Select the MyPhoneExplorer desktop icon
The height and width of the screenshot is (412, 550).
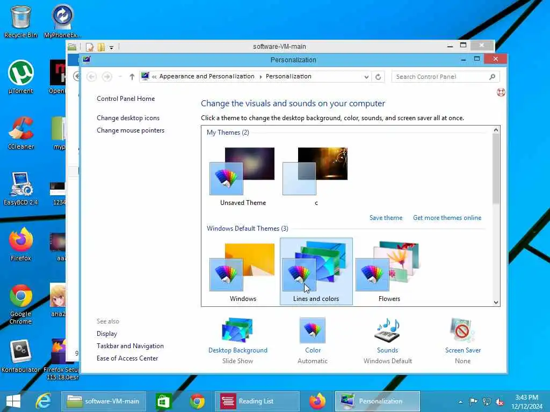[62, 21]
